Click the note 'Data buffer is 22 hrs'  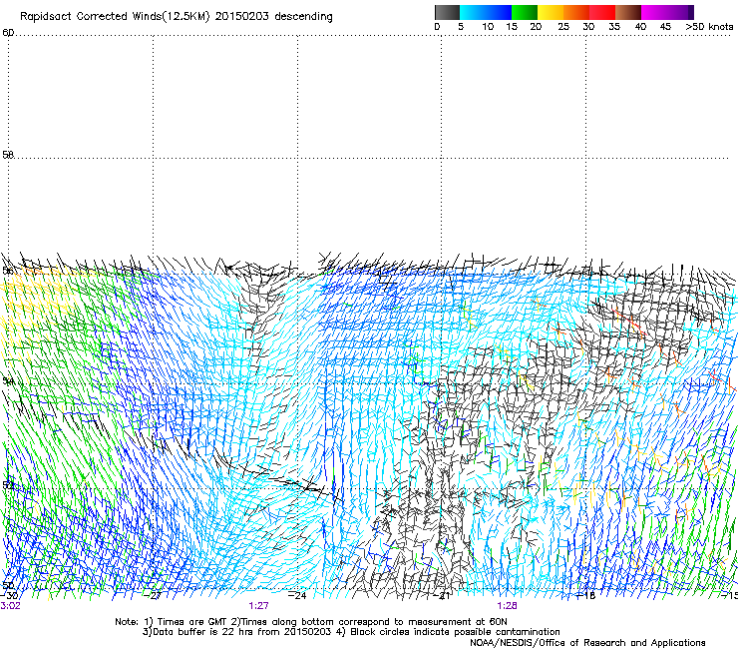[x=200, y=632]
